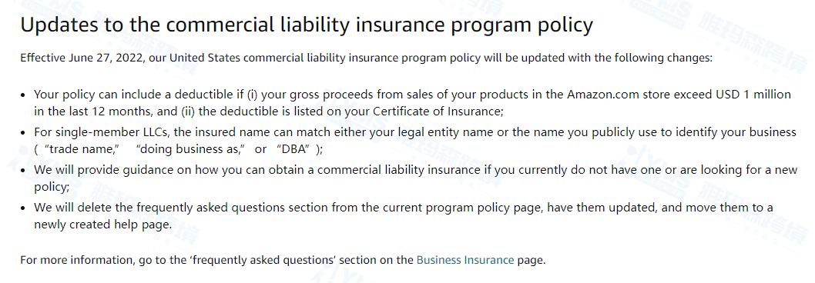Screen dimensions: 815x283
Task: Click the 'Amazon.com' text in first bullet
Action: pos(599,95)
